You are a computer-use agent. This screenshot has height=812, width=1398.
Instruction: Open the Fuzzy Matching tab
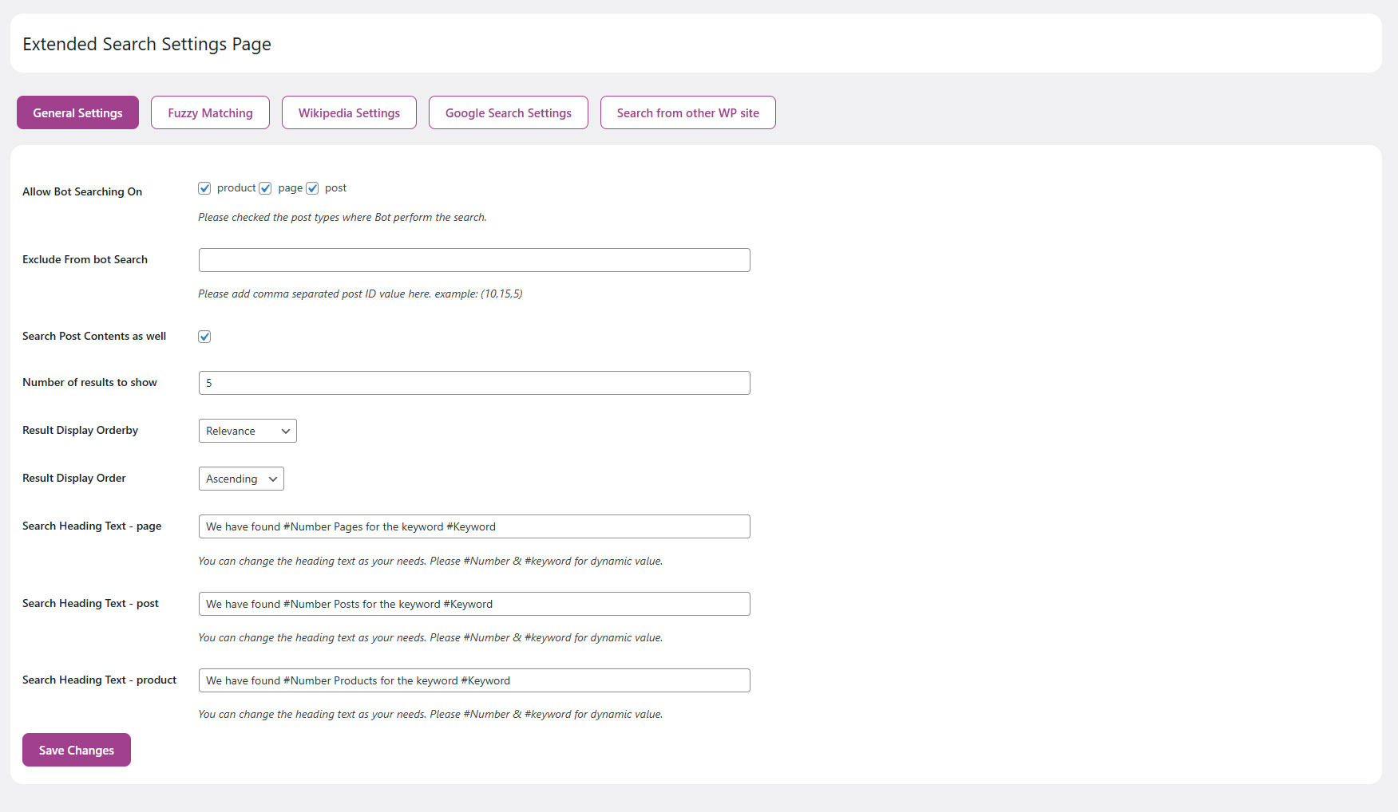[210, 112]
